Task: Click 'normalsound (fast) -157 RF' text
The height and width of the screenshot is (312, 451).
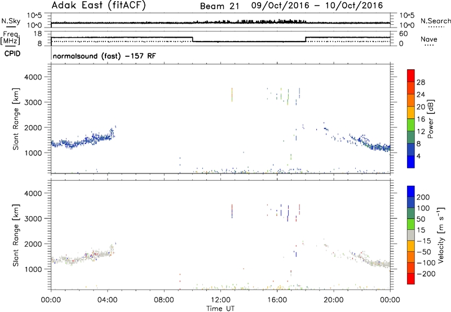Action: [x=104, y=56]
